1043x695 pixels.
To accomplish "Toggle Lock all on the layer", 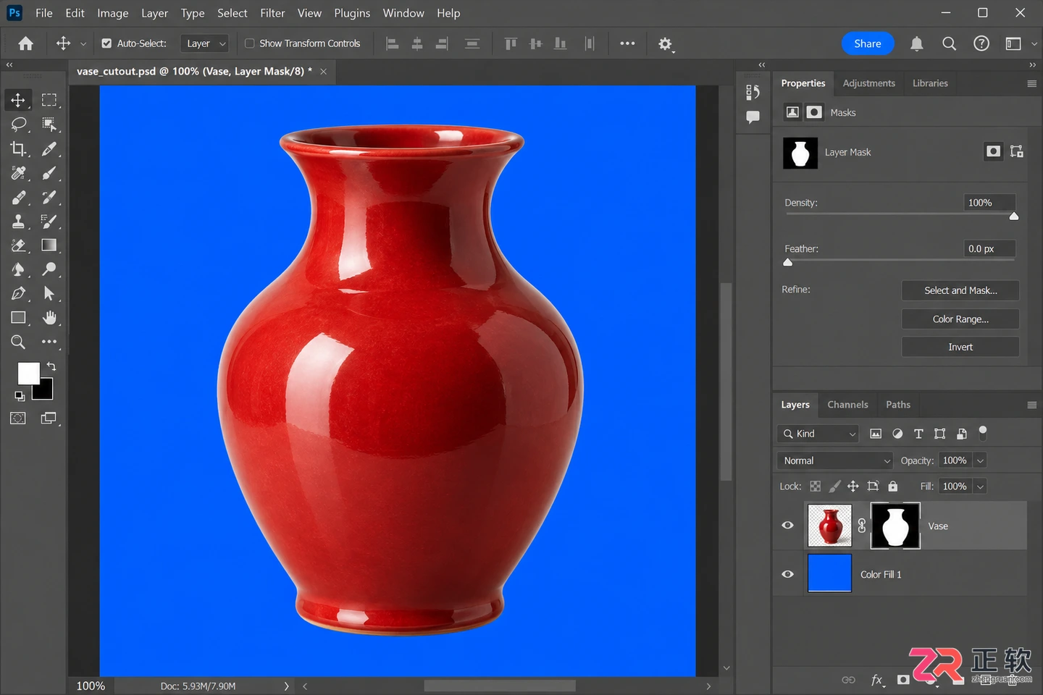I will click(893, 486).
